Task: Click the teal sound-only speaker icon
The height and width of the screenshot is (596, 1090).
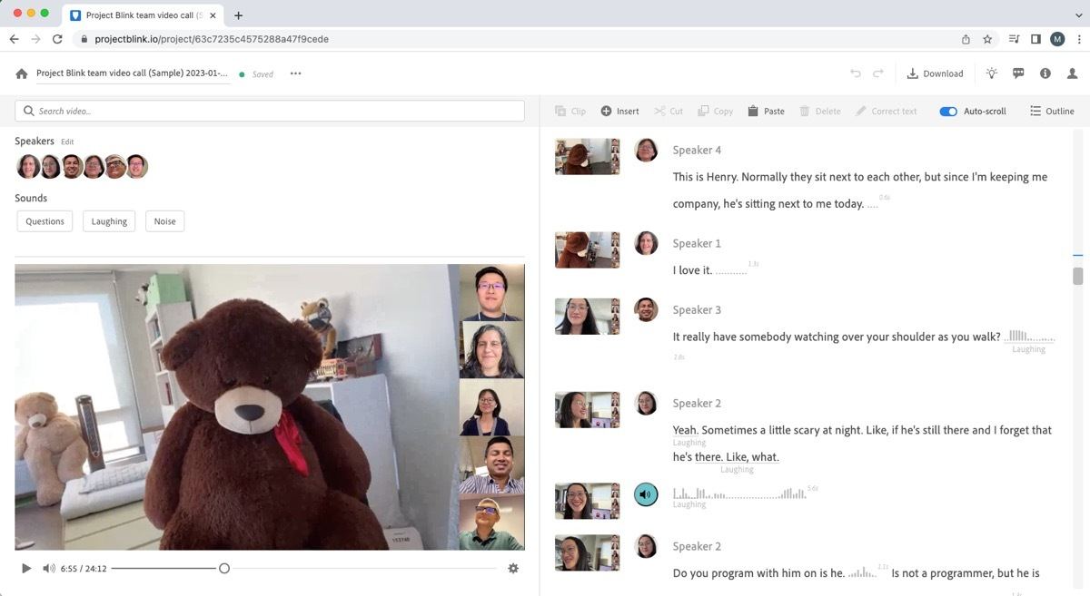Action: pos(646,494)
